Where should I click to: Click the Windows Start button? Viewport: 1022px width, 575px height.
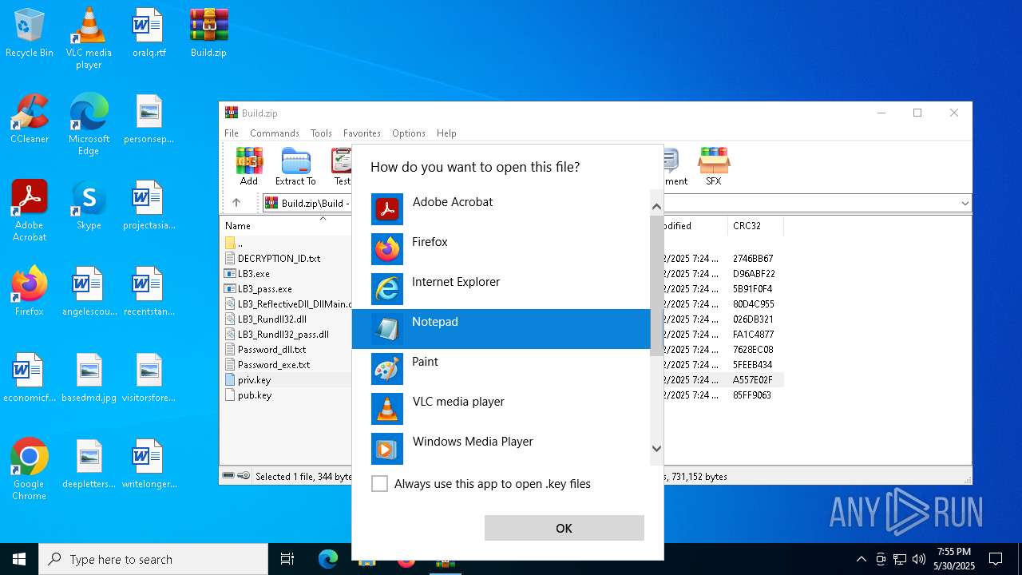coord(19,559)
